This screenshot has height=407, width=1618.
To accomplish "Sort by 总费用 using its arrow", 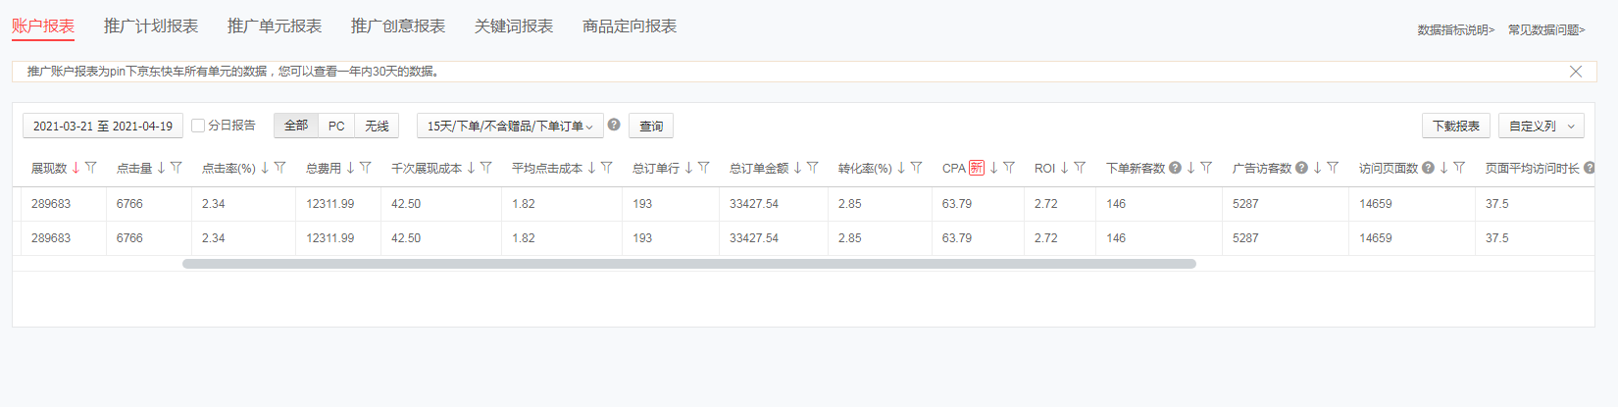I will (x=350, y=168).
